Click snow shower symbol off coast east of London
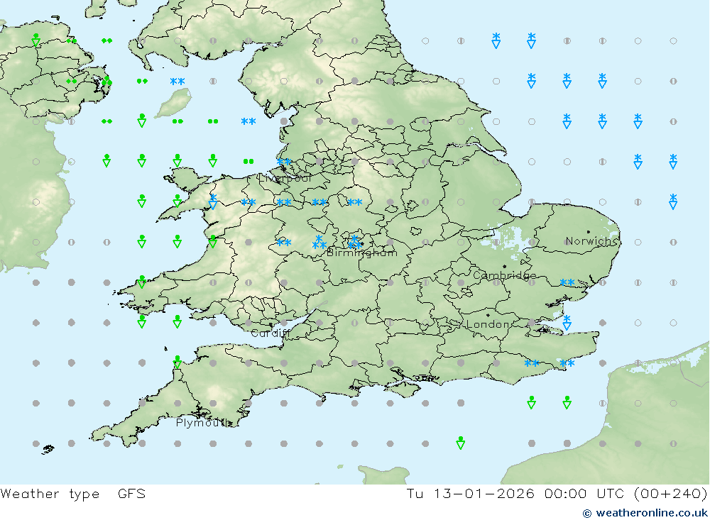Screen dimensions: 710x520 [x=567, y=322]
